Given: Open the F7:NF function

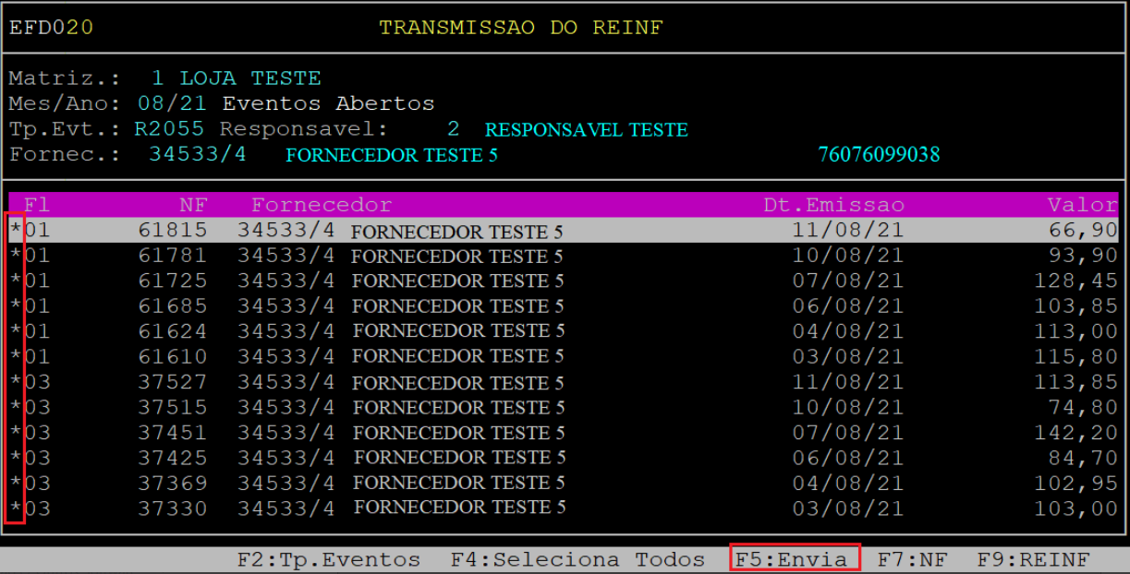Looking at the screenshot, I should (x=912, y=559).
